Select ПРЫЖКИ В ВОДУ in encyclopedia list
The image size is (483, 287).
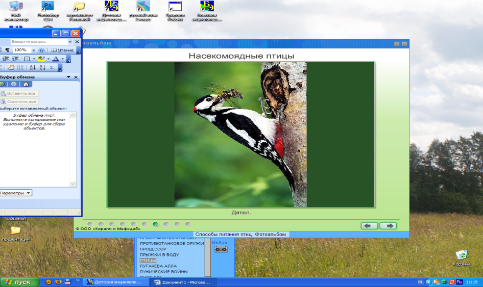[x=159, y=255]
